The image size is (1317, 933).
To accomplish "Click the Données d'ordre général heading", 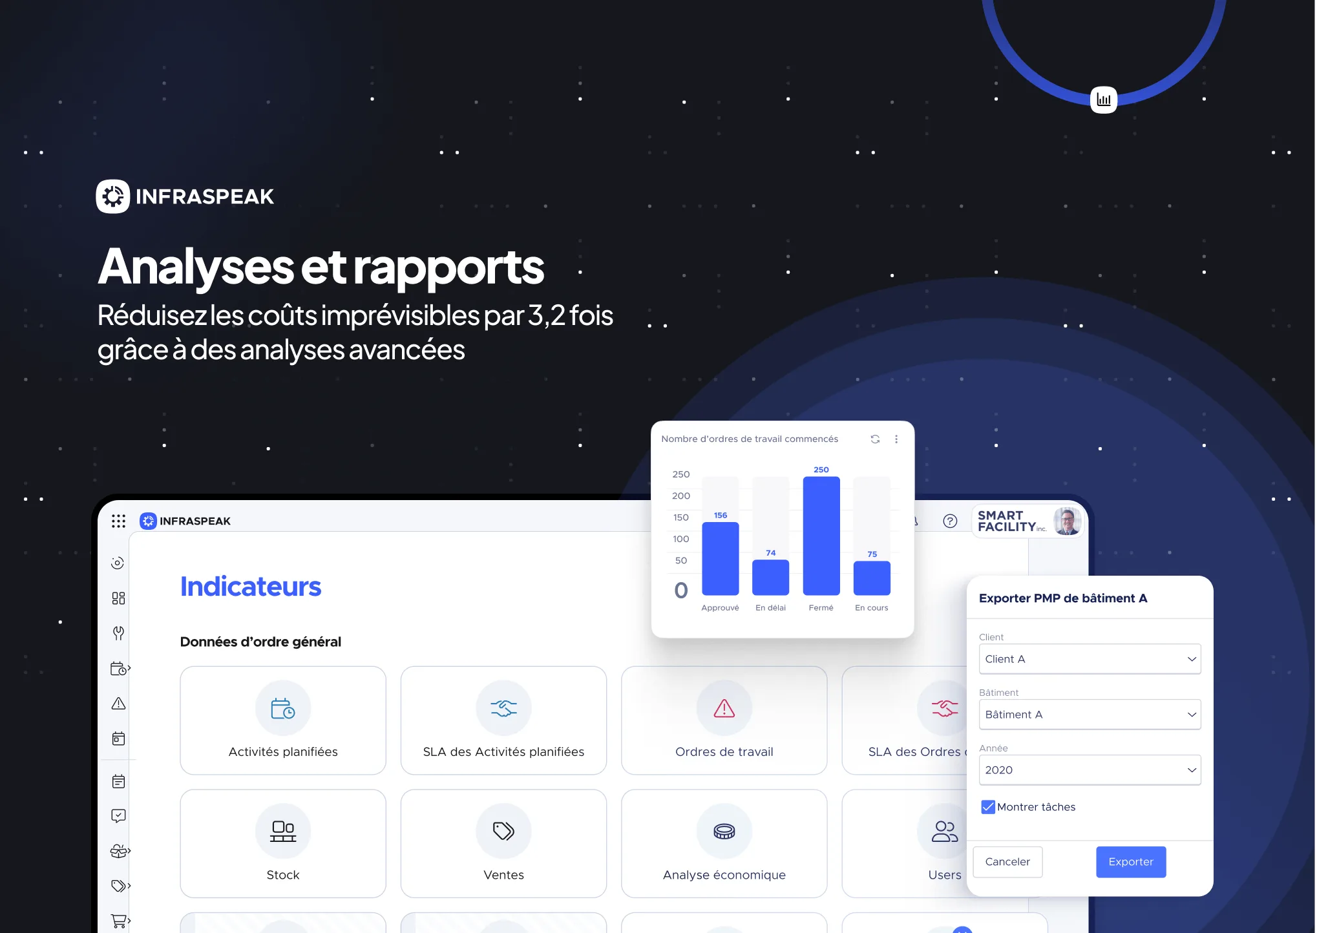I will (x=260, y=642).
